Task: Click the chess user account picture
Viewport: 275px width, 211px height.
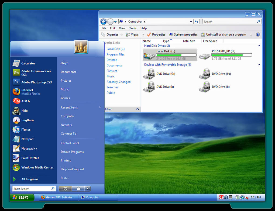Action: click(x=81, y=47)
